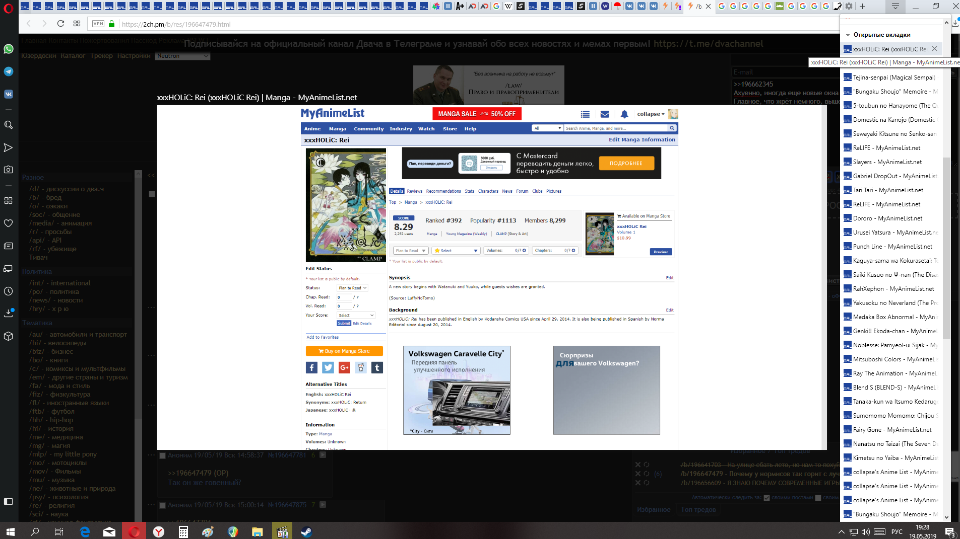The height and width of the screenshot is (539, 960).
Task: Select 'Fairy Gone' in the open tabs list
Action: 891,430
